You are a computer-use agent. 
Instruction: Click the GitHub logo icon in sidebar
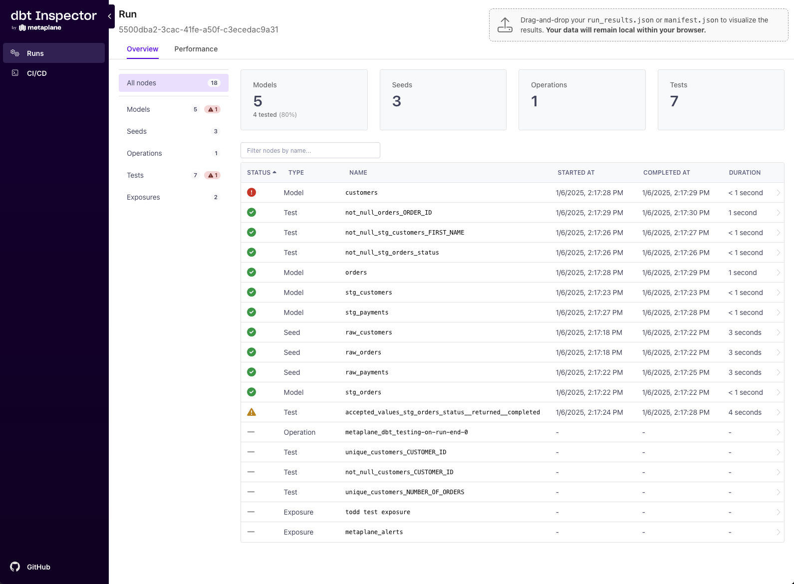click(15, 567)
